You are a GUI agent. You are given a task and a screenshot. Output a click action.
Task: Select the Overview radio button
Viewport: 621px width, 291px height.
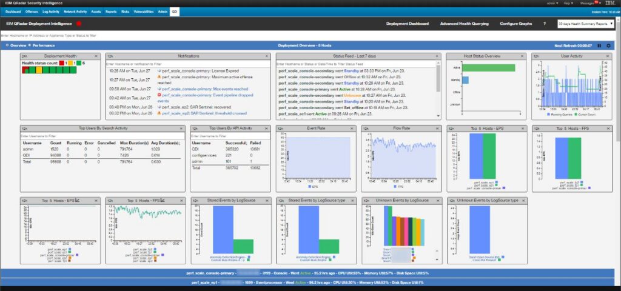pyautogui.click(x=7, y=45)
